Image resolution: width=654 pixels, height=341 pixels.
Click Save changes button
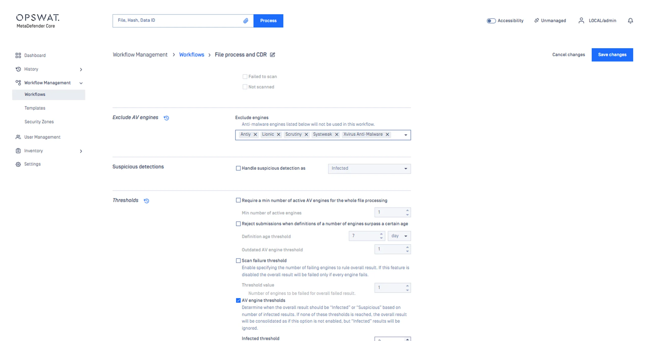612,55
